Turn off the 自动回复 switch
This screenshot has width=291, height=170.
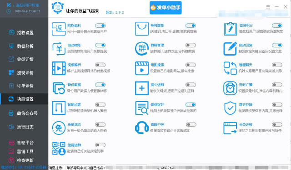277,45
